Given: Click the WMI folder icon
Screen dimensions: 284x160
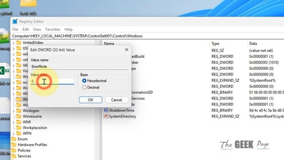Looking at the screenshot, I should coord(19,122).
